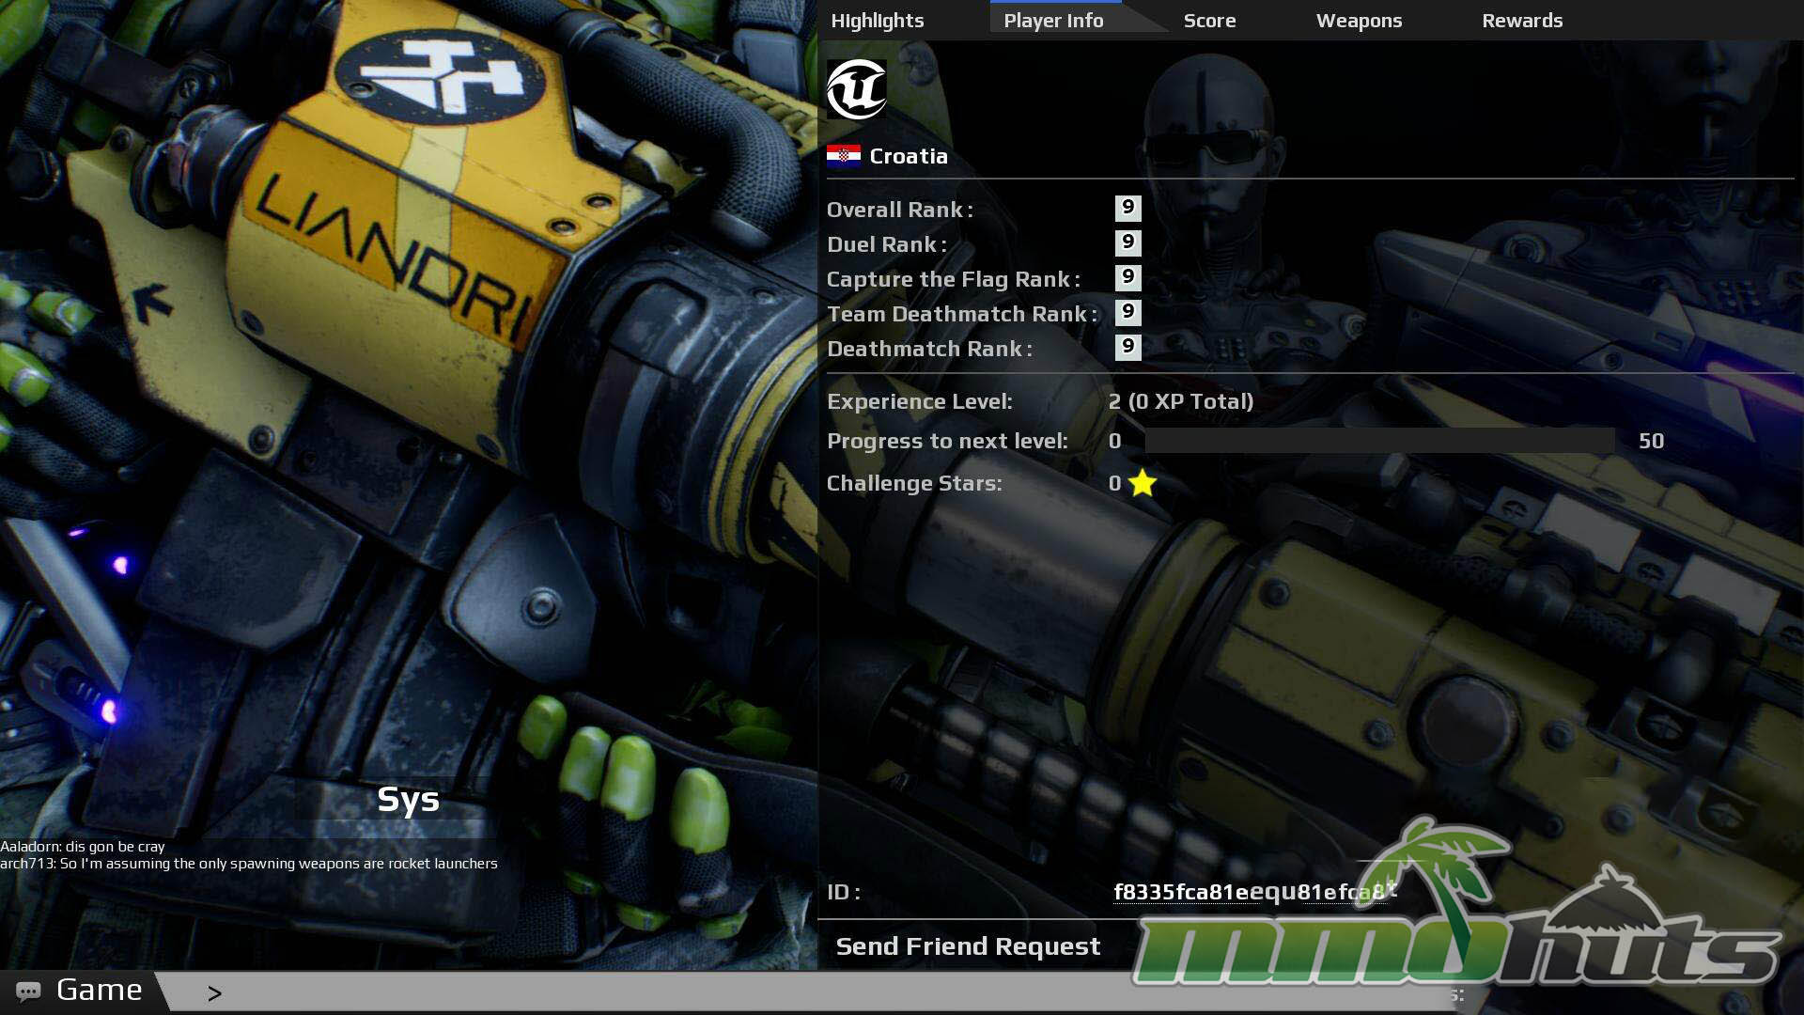Click the Croatia flag icon
This screenshot has height=1015, width=1804.
coord(843,156)
